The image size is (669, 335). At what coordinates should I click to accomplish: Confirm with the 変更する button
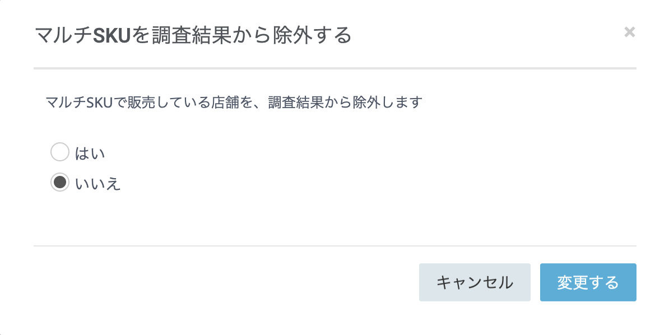click(x=588, y=282)
